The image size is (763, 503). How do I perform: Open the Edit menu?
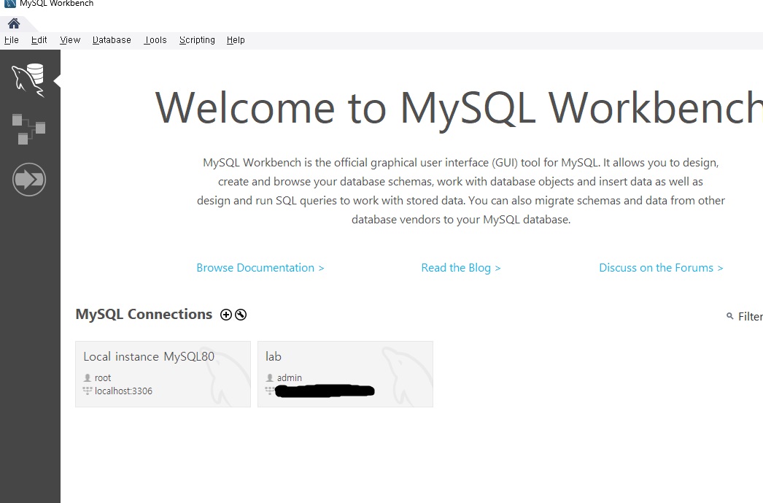tap(39, 40)
